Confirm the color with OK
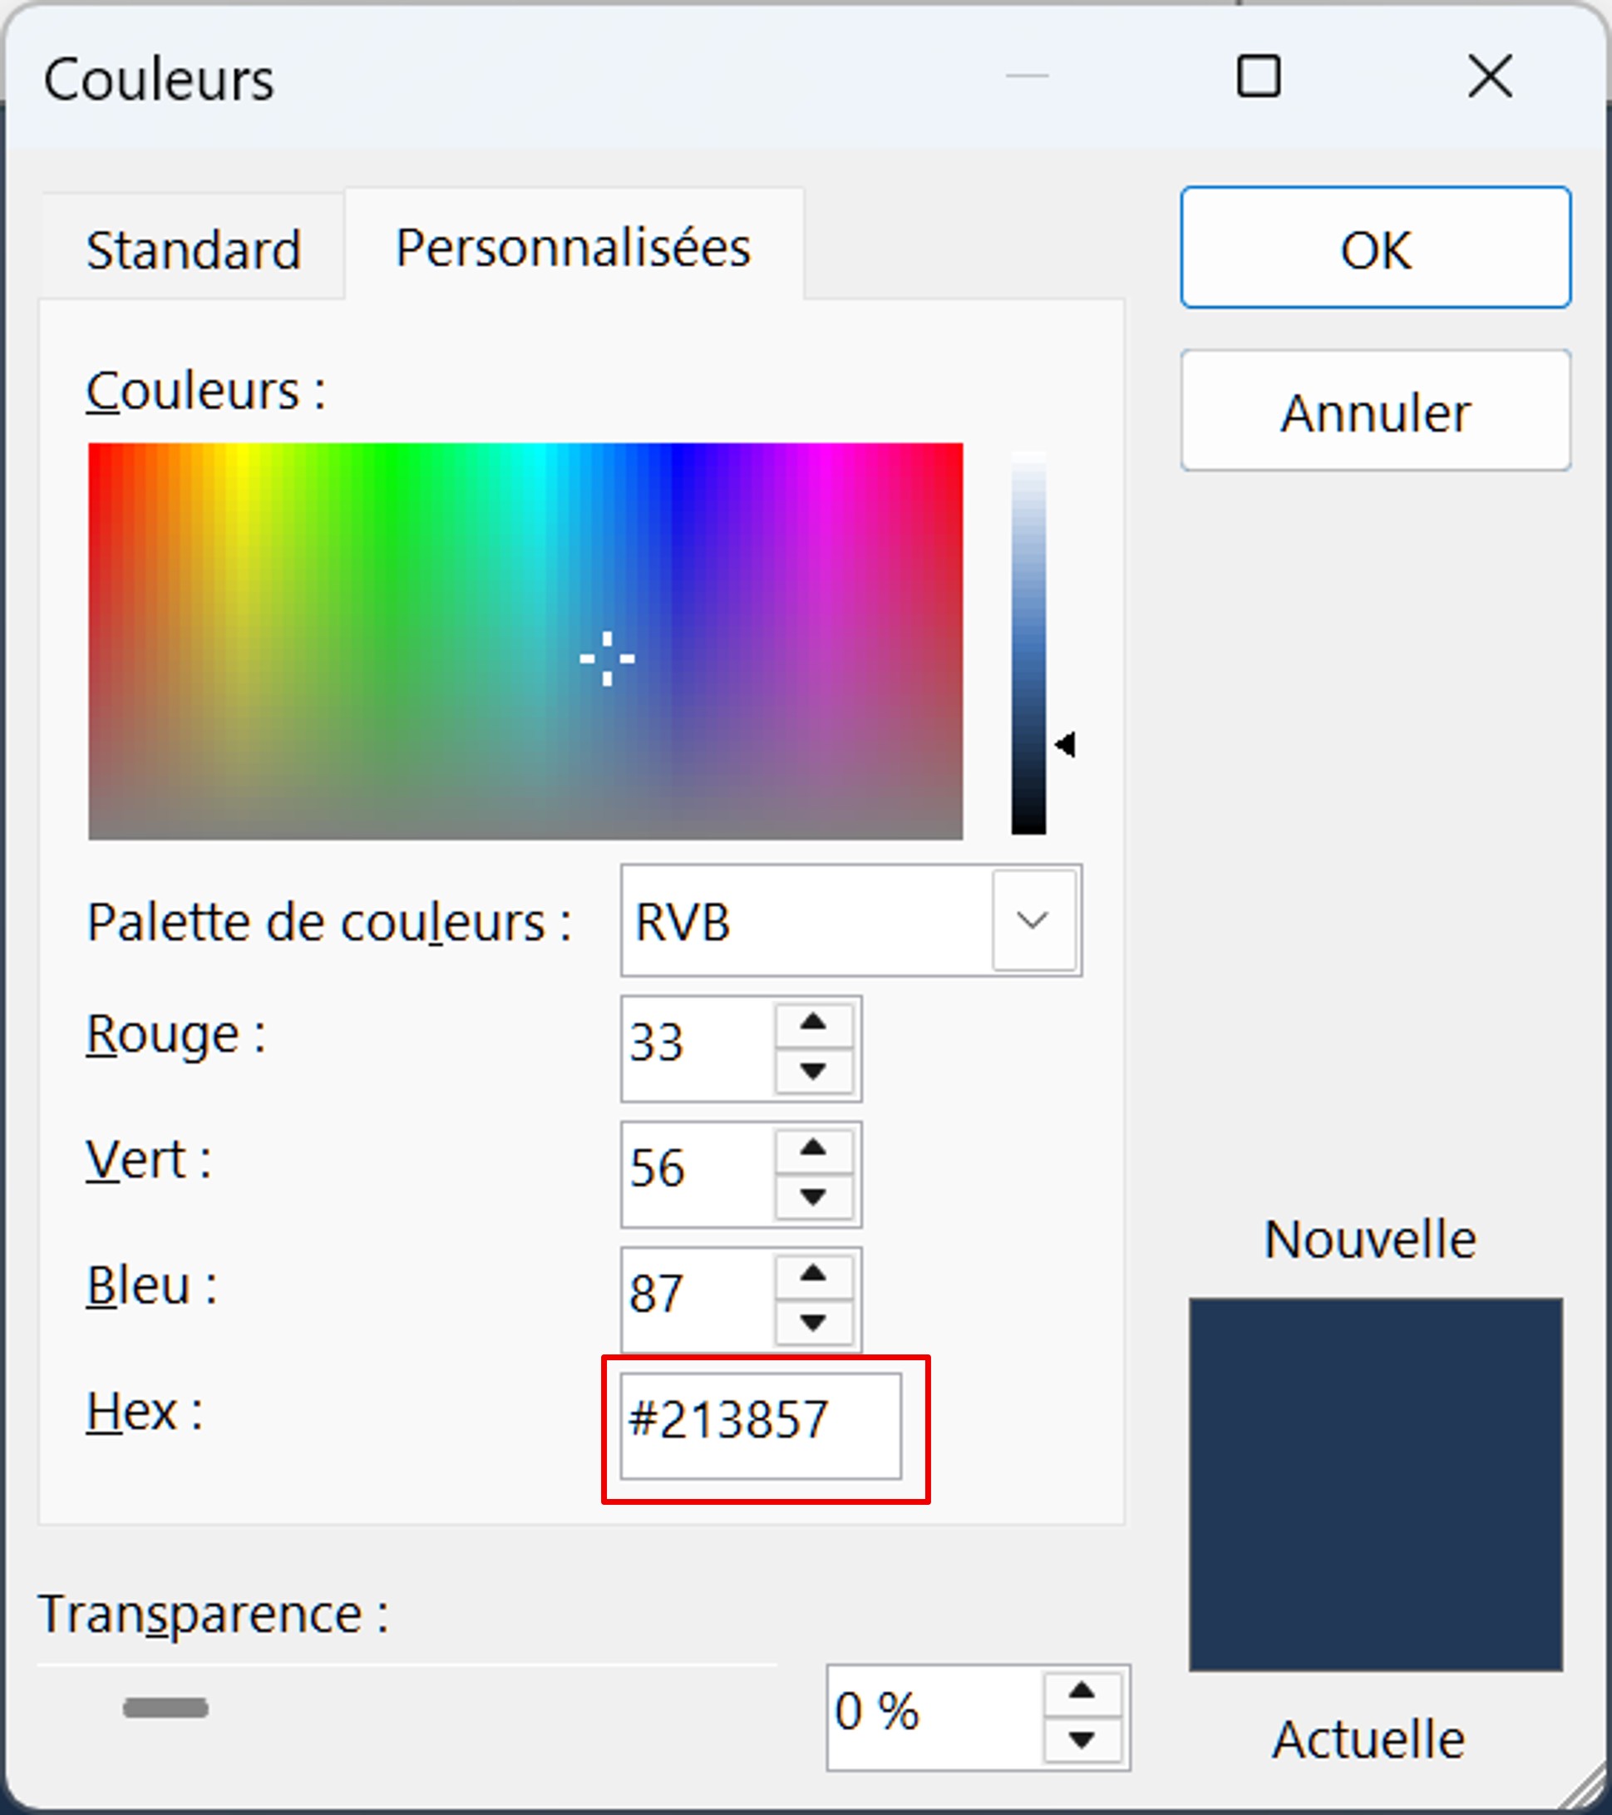This screenshot has width=1612, height=1815. [x=1374, y=249]
